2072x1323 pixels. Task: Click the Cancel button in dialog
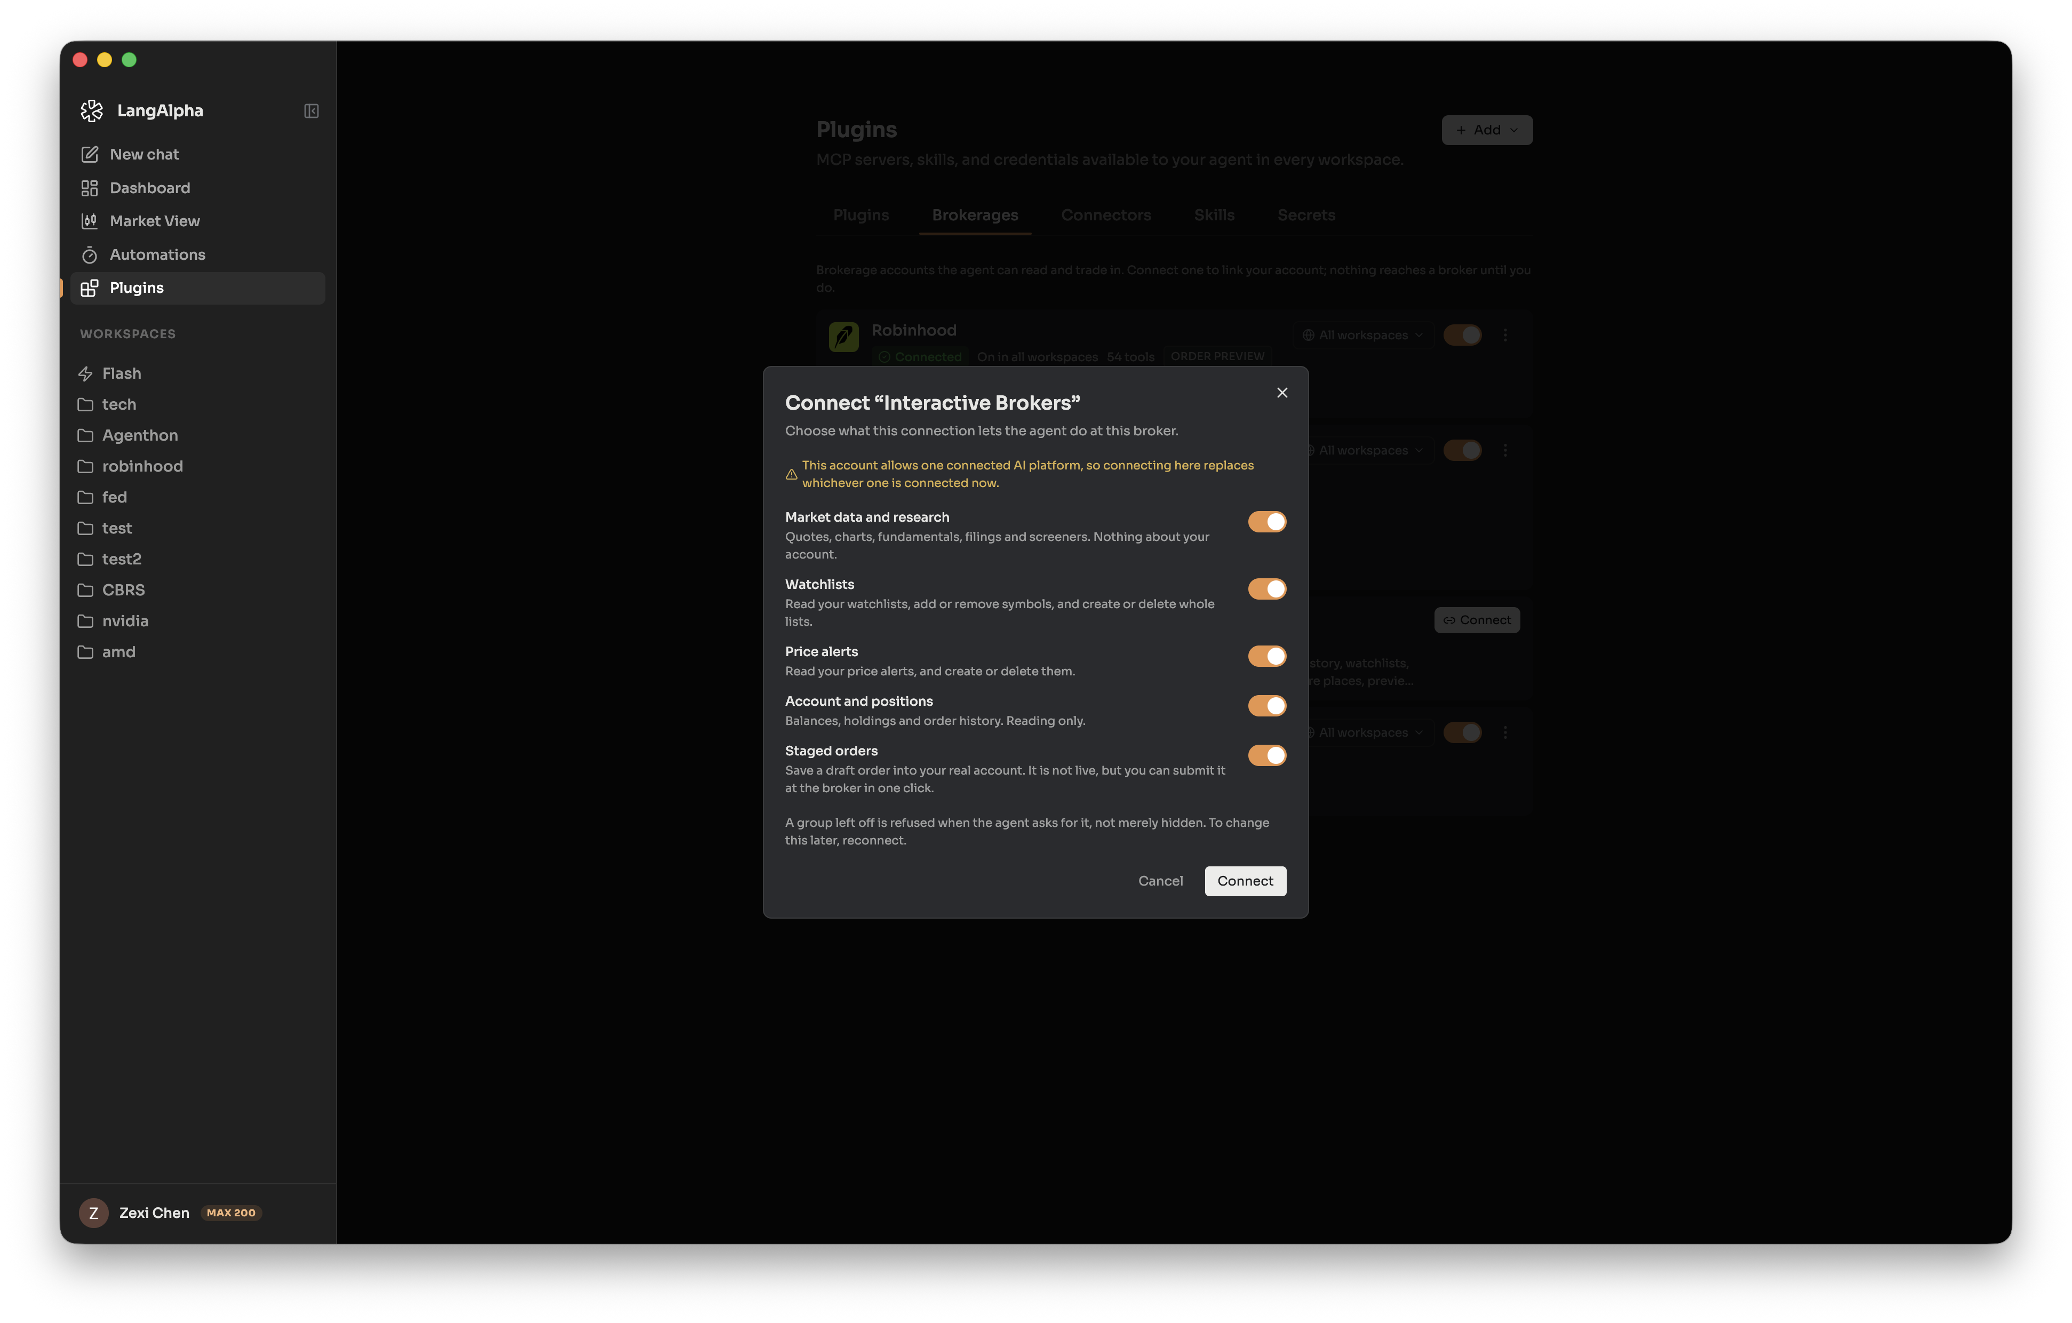1160,881
